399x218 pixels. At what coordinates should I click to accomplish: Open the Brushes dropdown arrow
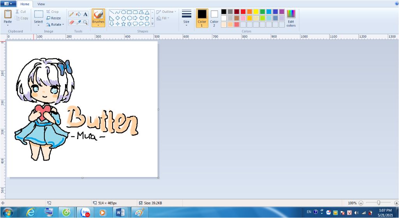tap(98, 25)
